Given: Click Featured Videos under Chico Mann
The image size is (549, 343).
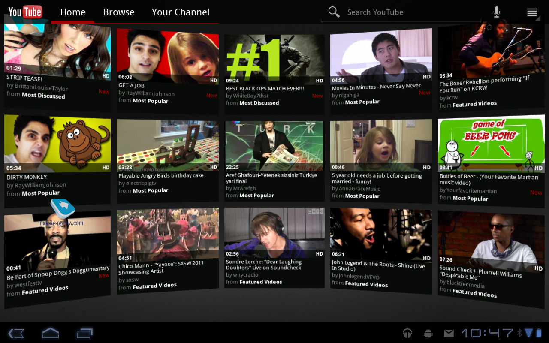Looking at the screenshot, I should point(154,286).
